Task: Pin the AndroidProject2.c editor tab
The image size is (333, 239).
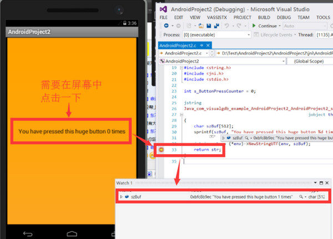Action: (x=201, y=45)
